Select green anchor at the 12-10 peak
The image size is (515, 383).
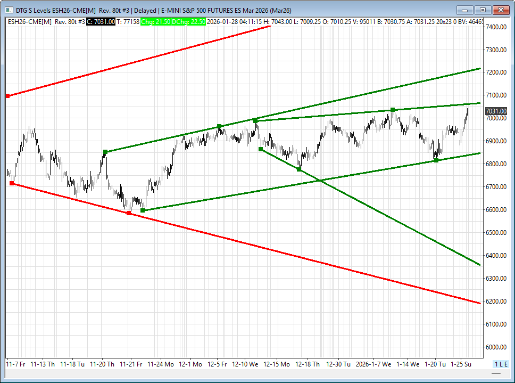tap(255, 121)
